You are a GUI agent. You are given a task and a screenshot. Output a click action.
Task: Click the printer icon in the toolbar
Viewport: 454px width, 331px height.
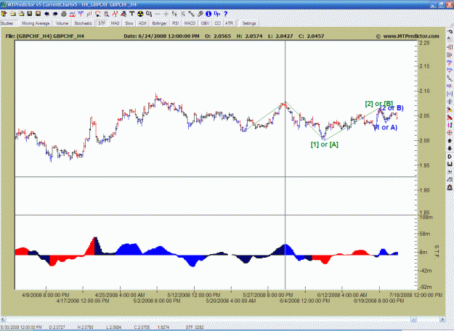click(x=64, y=14)
